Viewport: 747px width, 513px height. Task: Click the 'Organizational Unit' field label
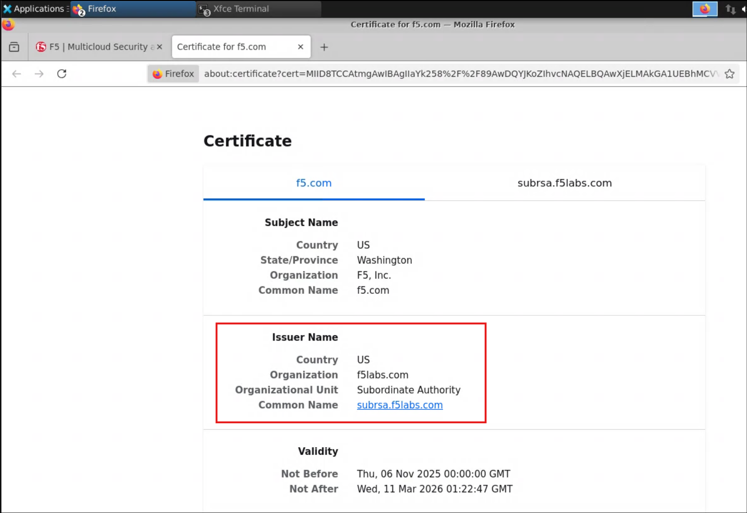coord(286,390)
